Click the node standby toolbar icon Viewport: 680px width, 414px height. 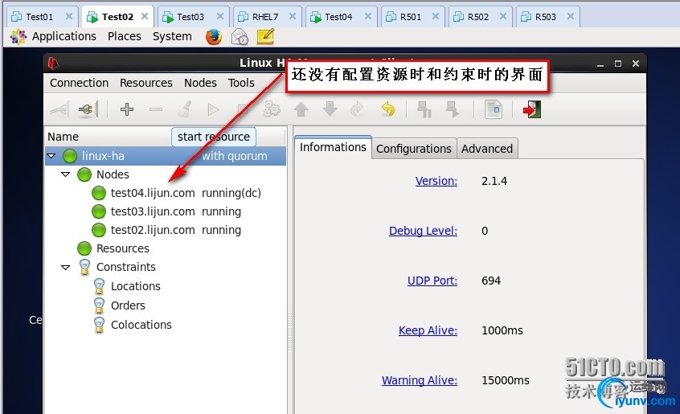pos(424,109)
